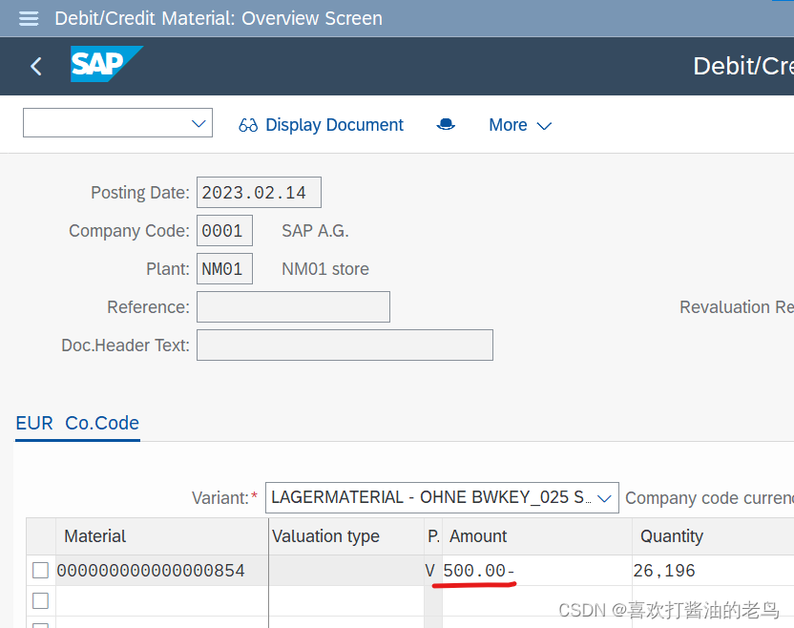
Task: Click the glasses icon beside Display Document
Action: (x=248, y=125)
